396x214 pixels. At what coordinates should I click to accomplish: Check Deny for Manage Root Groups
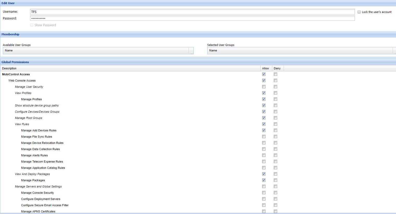[275, 118]
